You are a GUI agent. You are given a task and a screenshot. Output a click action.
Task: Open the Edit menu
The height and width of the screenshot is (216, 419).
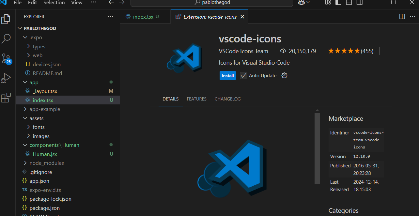click(x=32, y=3)
